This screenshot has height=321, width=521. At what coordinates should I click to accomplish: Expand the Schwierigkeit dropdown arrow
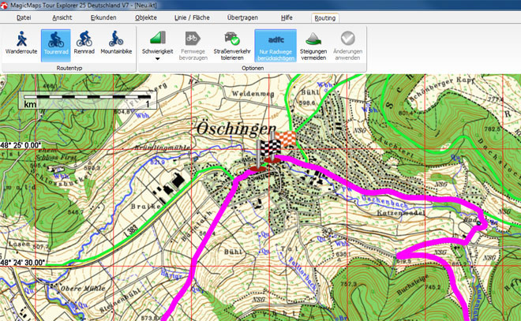coord(157,58)
